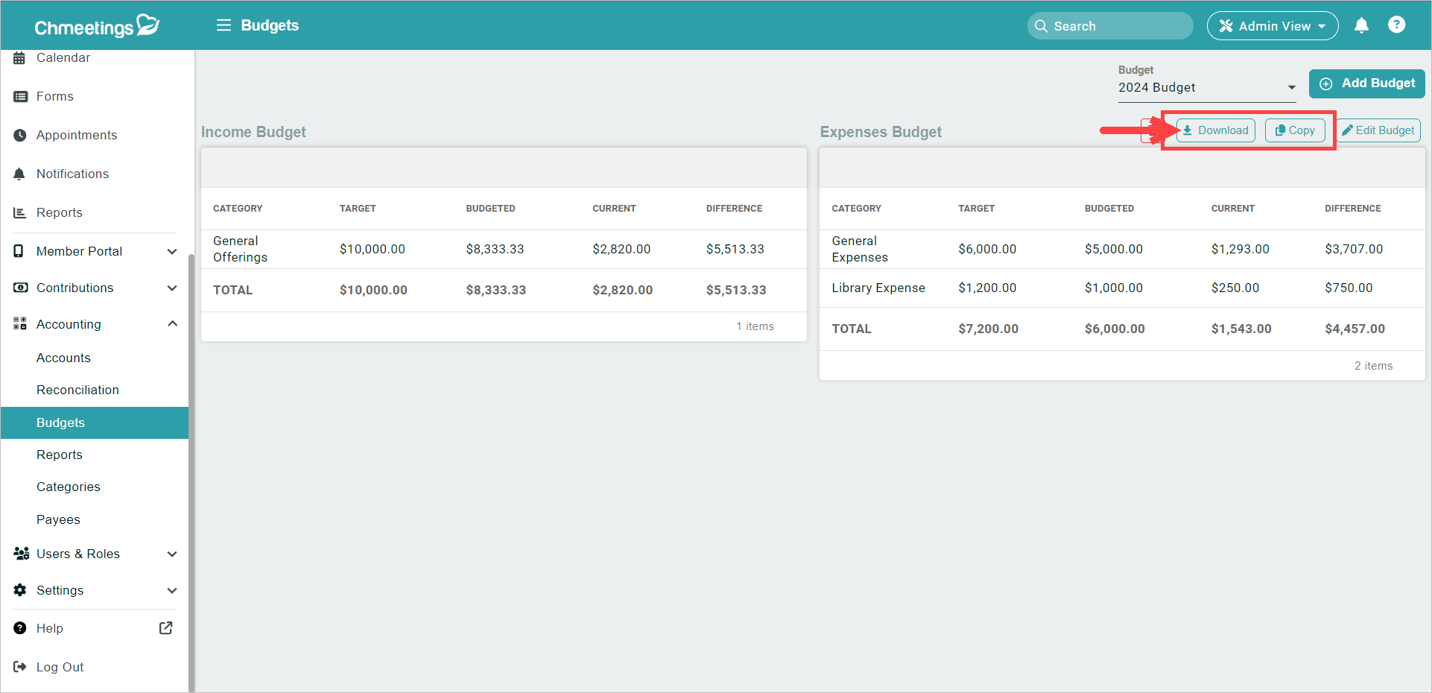The height and width of the screenshot is (693, 1432).
Task: Download the budget
Action: click(1216, 130)
